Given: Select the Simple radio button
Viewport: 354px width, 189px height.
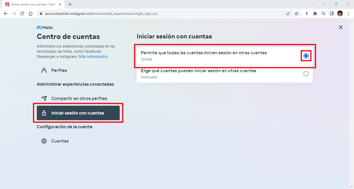Looking at the screenshot, I should point(306,56).
